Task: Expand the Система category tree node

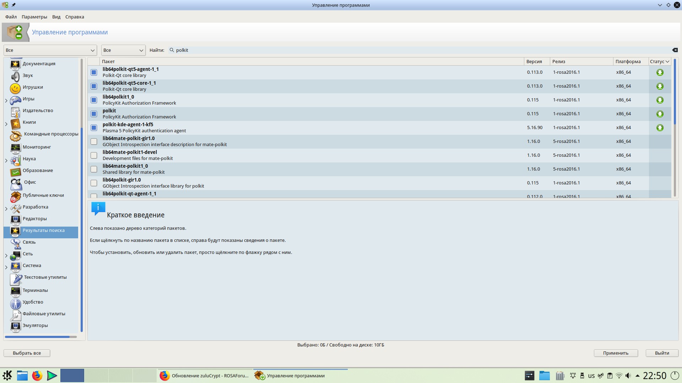Action: (6, 267)
